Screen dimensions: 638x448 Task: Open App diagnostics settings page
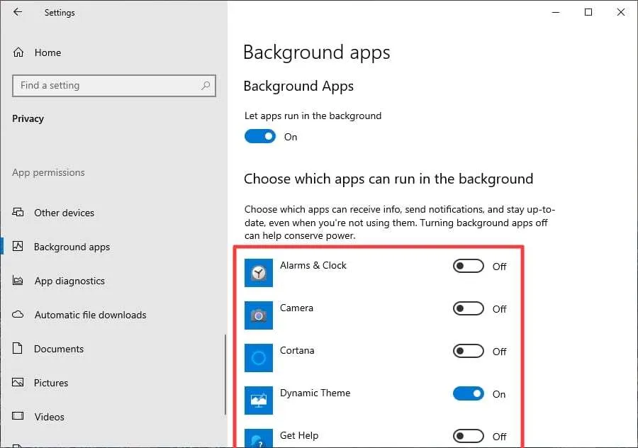click(x=69, y=281)
